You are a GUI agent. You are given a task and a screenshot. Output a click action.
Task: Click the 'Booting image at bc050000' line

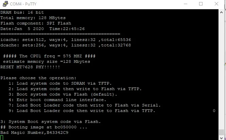coord(44,127)
